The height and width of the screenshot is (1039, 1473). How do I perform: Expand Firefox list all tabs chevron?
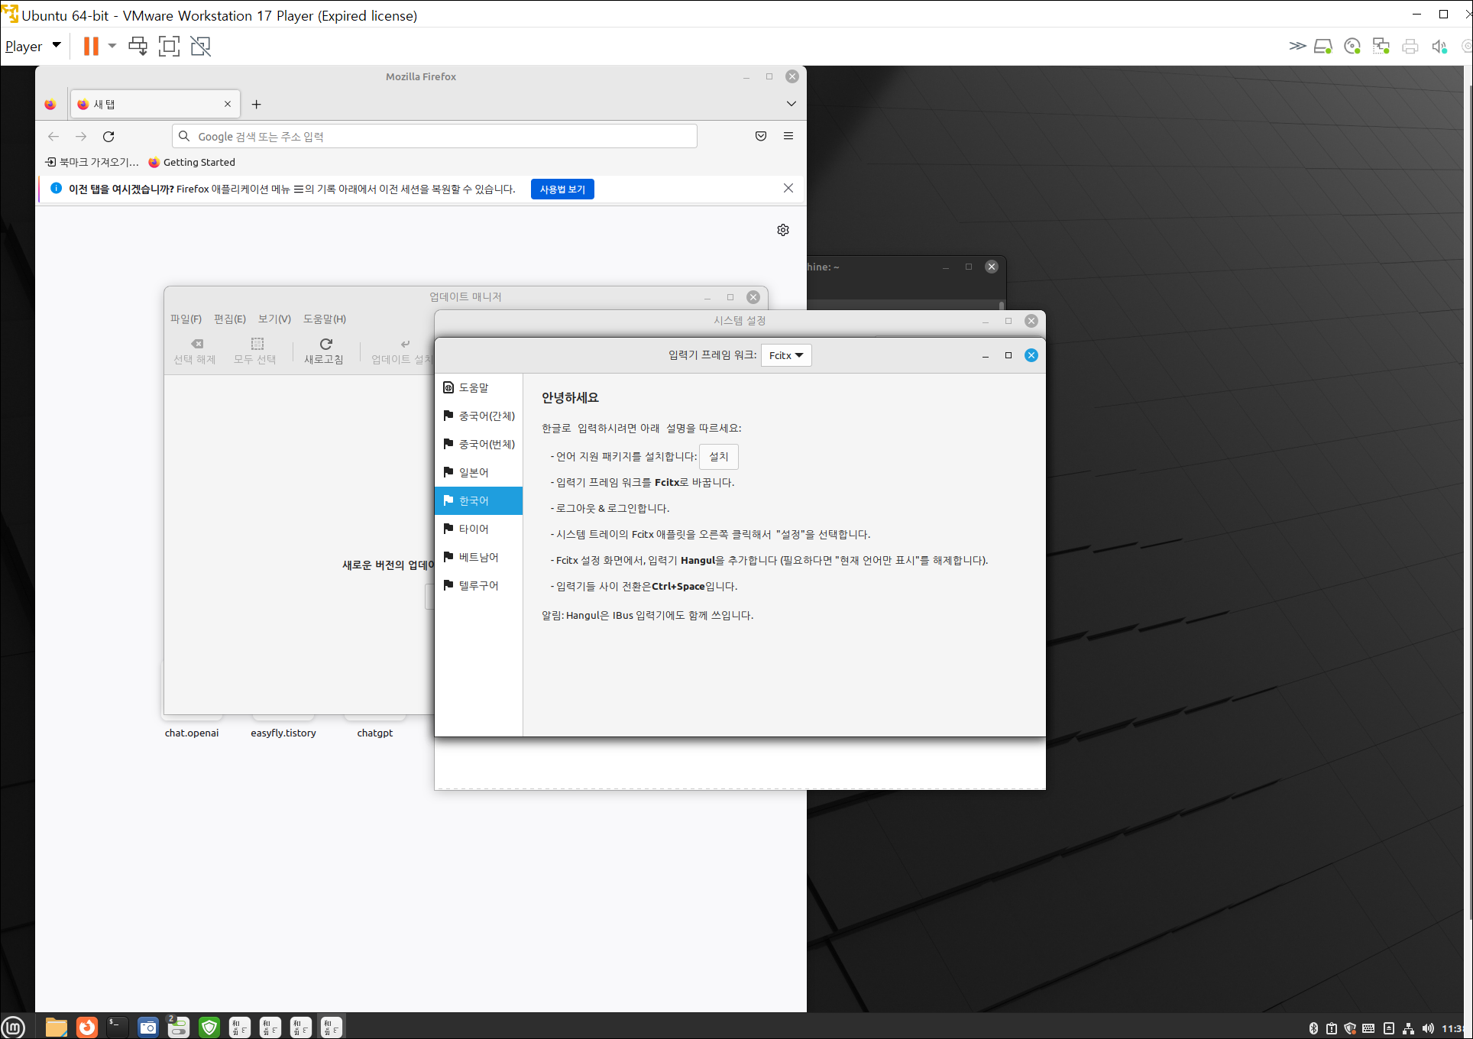click(792, 104)
